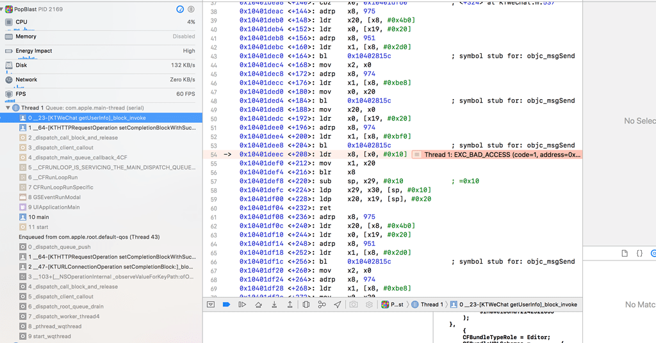Open the Memory gauge report
This screenshot has height=343, width=656.
point(101,36)
